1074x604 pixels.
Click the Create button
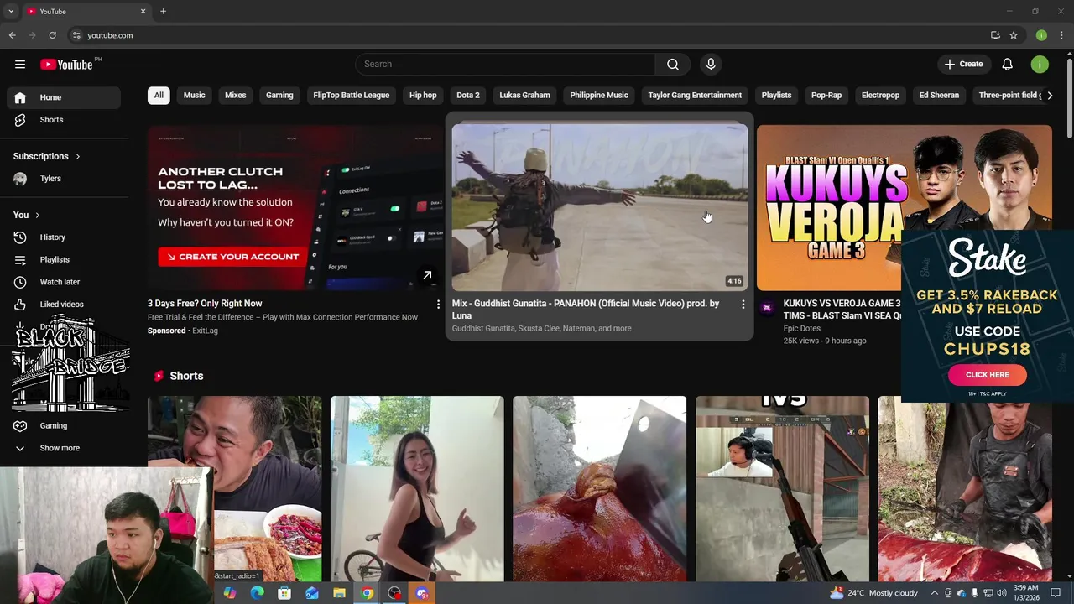click(x=963, y=65)
